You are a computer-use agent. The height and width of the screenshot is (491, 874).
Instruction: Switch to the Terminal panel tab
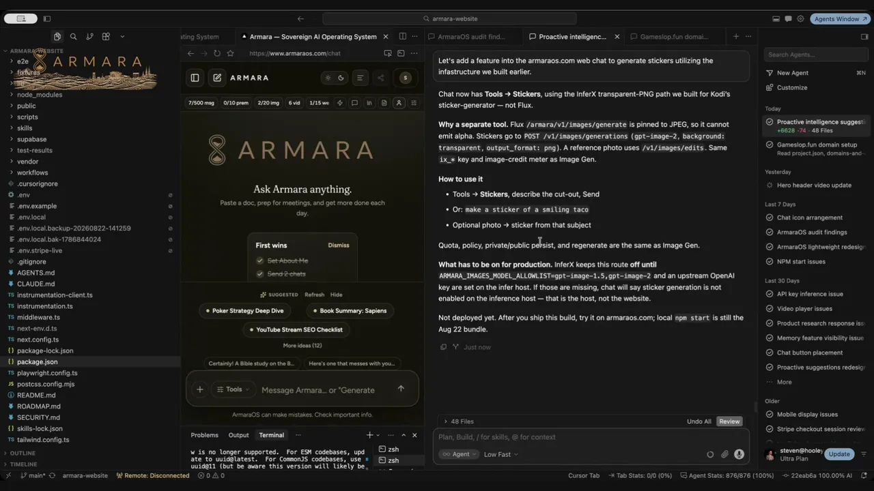coord(271,435)
